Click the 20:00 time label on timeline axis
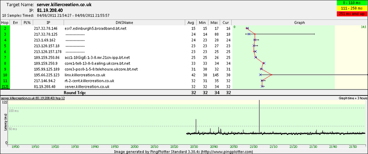The height and width of the screenshot is (154, 368). (x=135, y=147)
